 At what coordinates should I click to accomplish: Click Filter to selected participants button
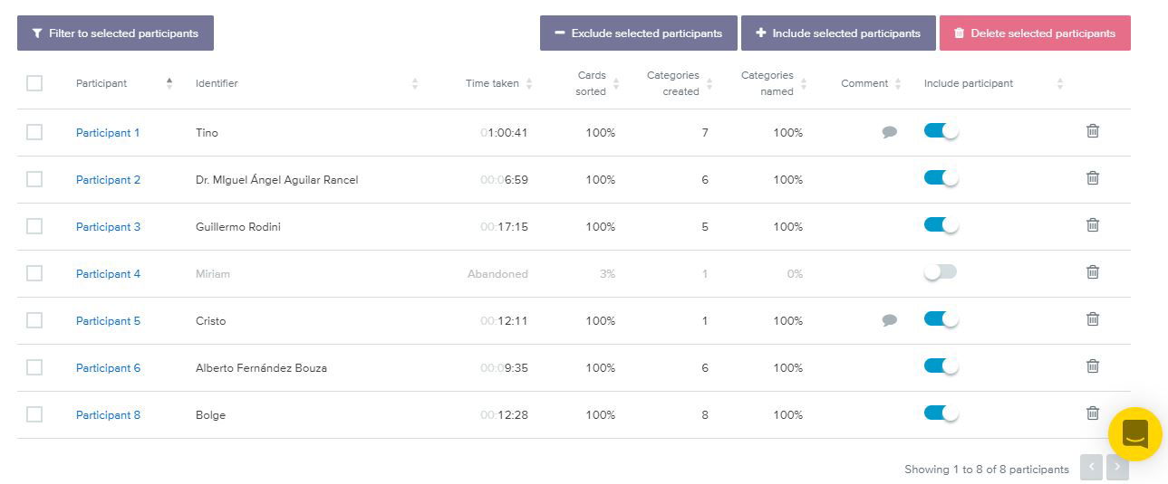[x=115, y=33]
